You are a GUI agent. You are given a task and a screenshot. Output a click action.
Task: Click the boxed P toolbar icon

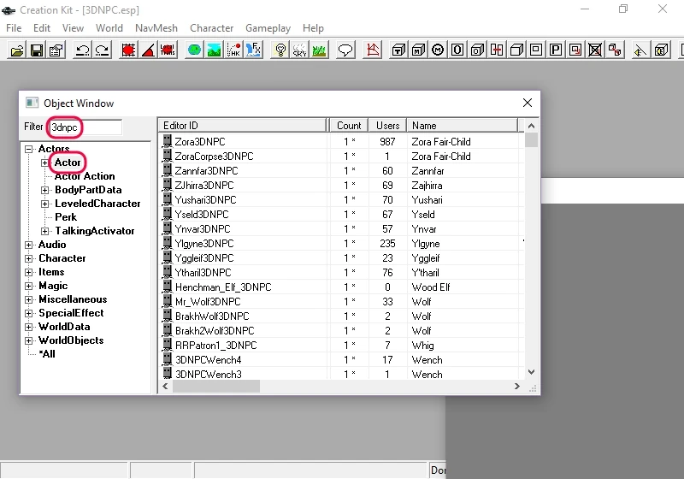pyautogui.click(x=556, y=50)
